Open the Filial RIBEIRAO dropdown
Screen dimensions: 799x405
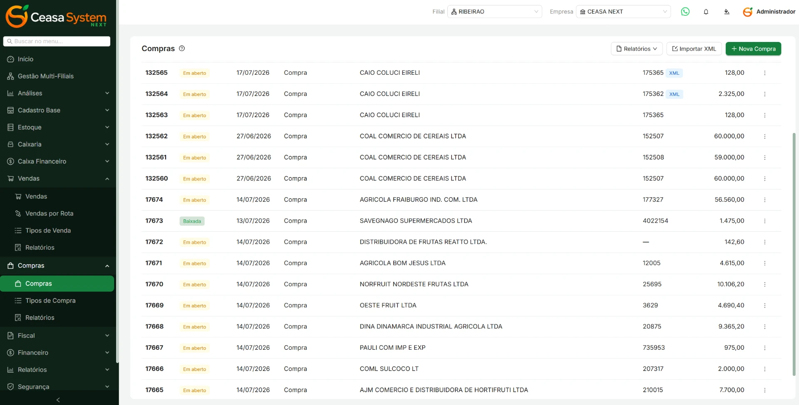[495, 12]
